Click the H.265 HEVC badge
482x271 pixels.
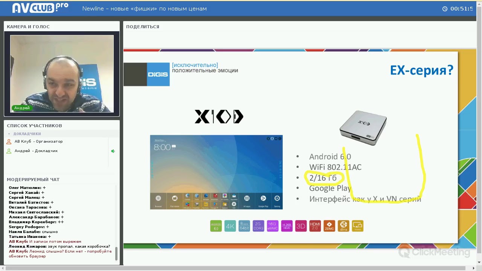point(287,226)
